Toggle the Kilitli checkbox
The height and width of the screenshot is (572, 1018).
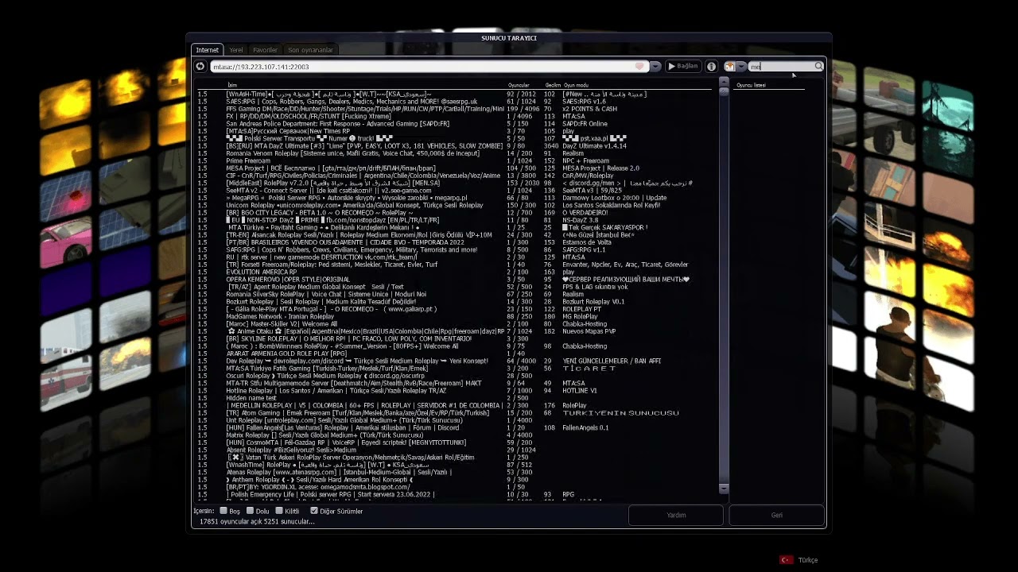point(278,511)
